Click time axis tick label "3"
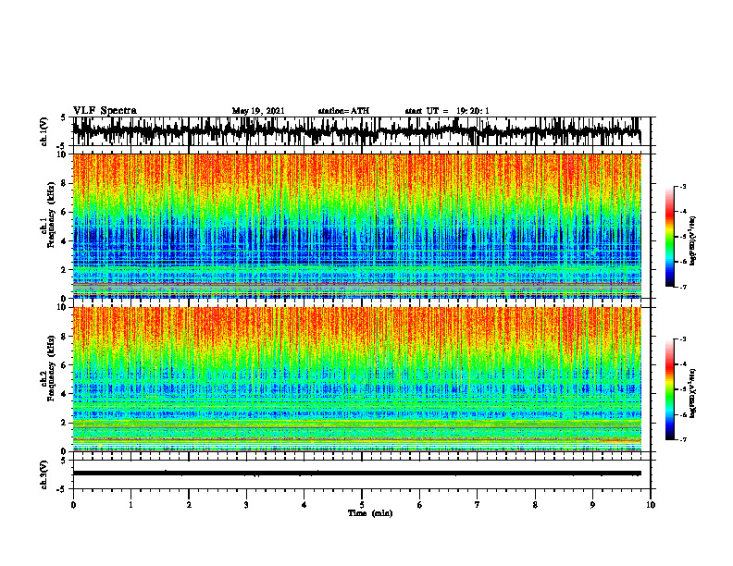 pyautogui.click(x=246, y=505)
